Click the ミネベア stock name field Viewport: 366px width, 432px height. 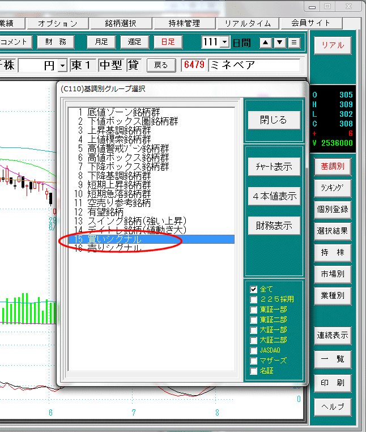(254, 65)
